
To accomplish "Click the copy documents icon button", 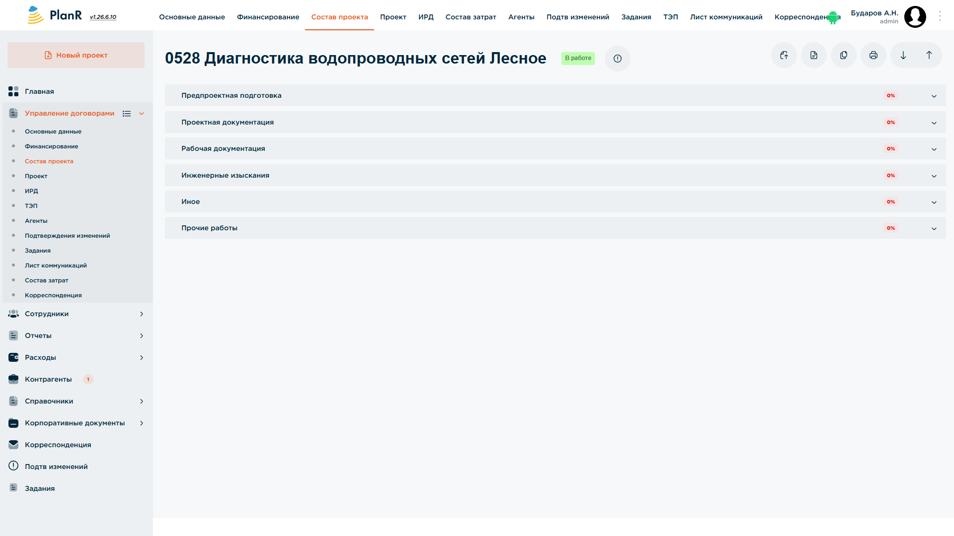I will point(844,55).
